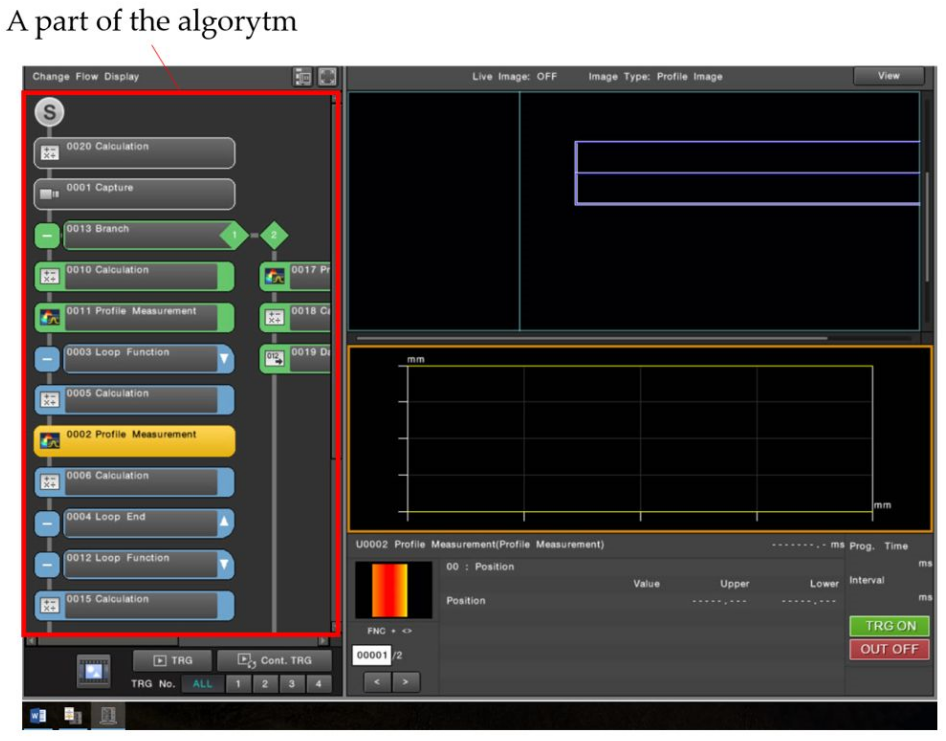Click the 0019 data output icon

pos(274,358)
